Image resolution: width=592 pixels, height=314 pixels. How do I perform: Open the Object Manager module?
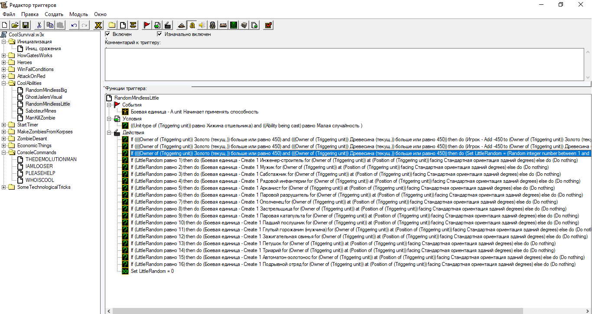pyautogui.click(x=244, y=25)
